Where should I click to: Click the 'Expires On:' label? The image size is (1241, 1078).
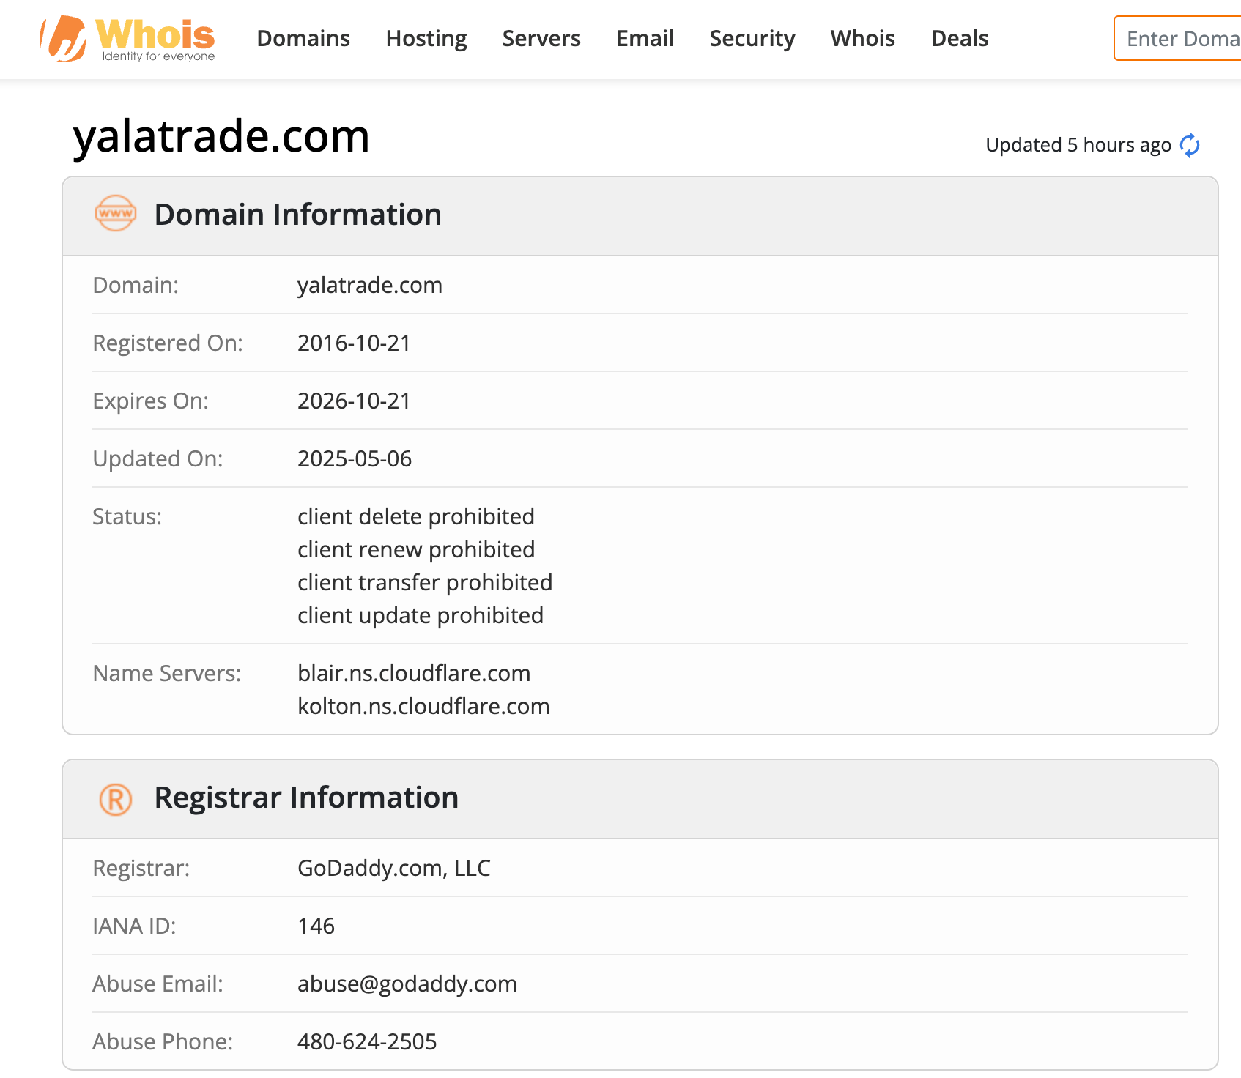(x=151, y=401)
